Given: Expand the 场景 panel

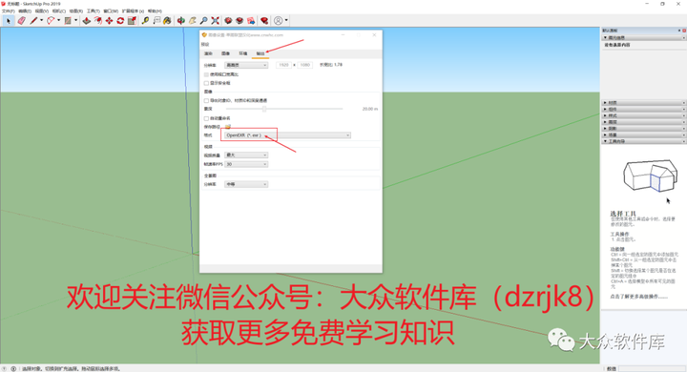Looking at the screenshot, I should click(644, 134).
